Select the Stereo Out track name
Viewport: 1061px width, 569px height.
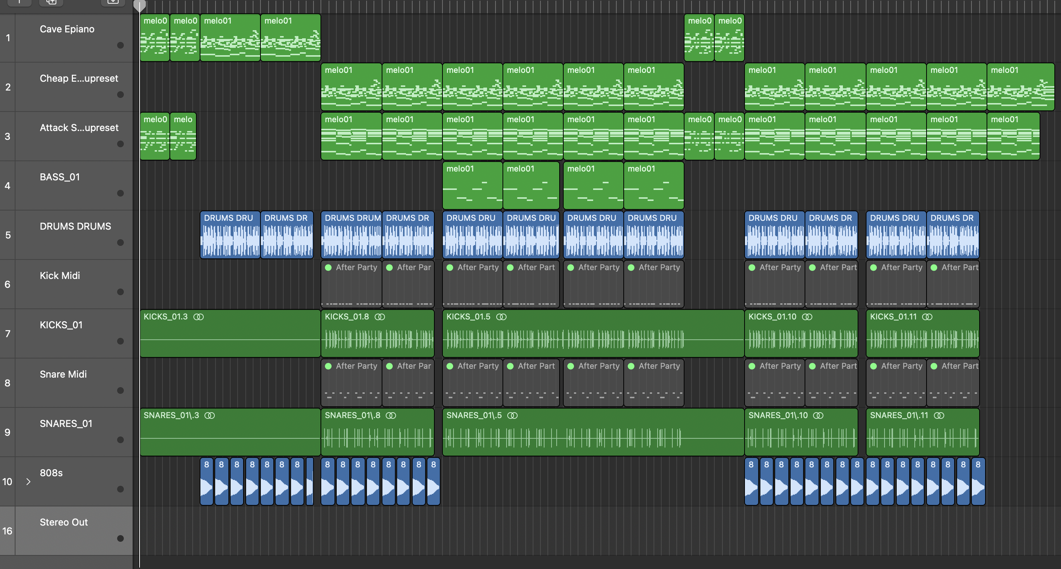[64, 523]
